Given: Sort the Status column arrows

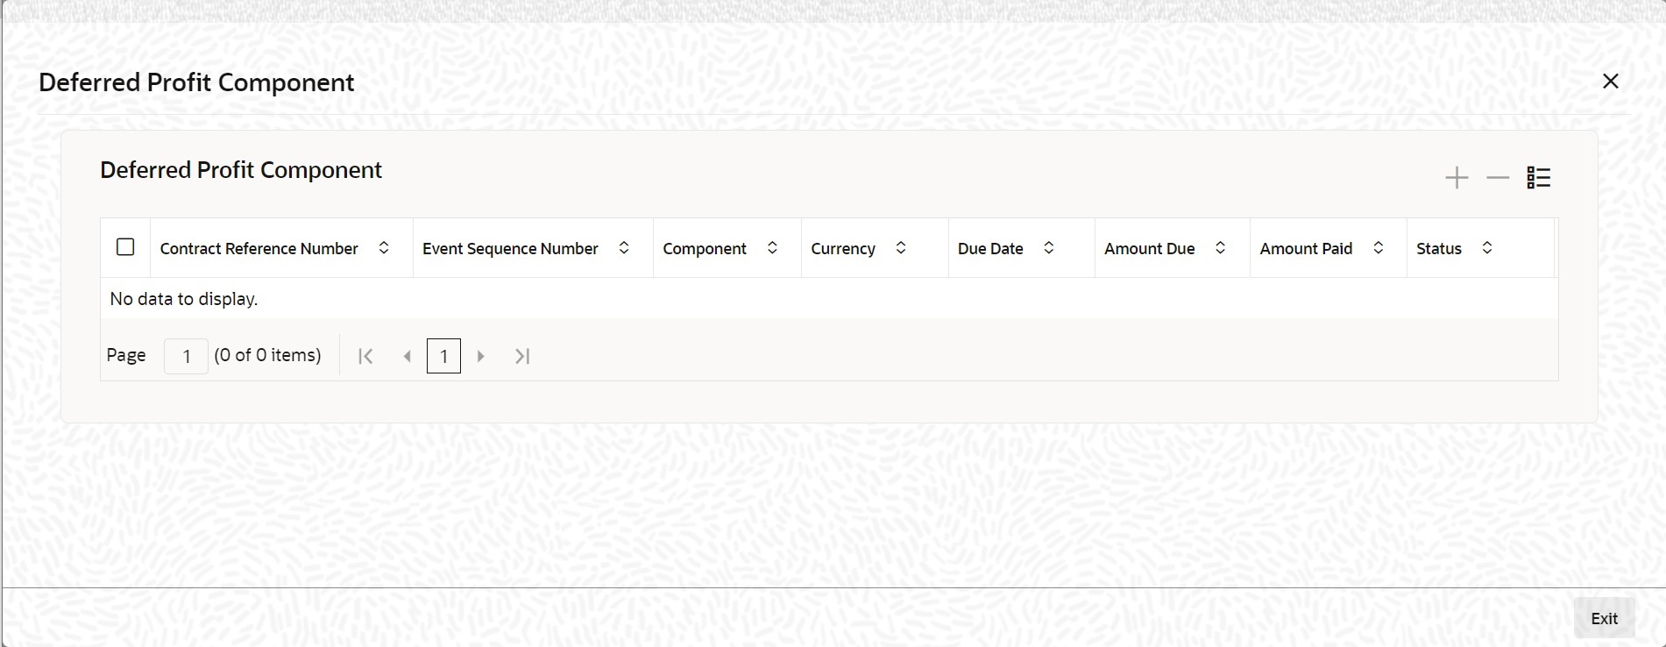Looking at the screenshot, I should [x=1487, y=248].
